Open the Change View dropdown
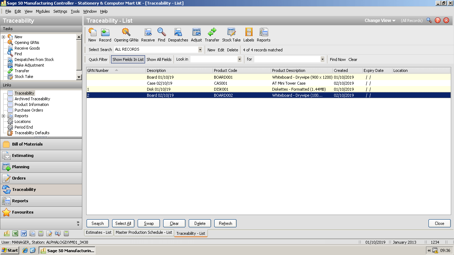Screen dimensions: 454x255 (x=380, y=21)
